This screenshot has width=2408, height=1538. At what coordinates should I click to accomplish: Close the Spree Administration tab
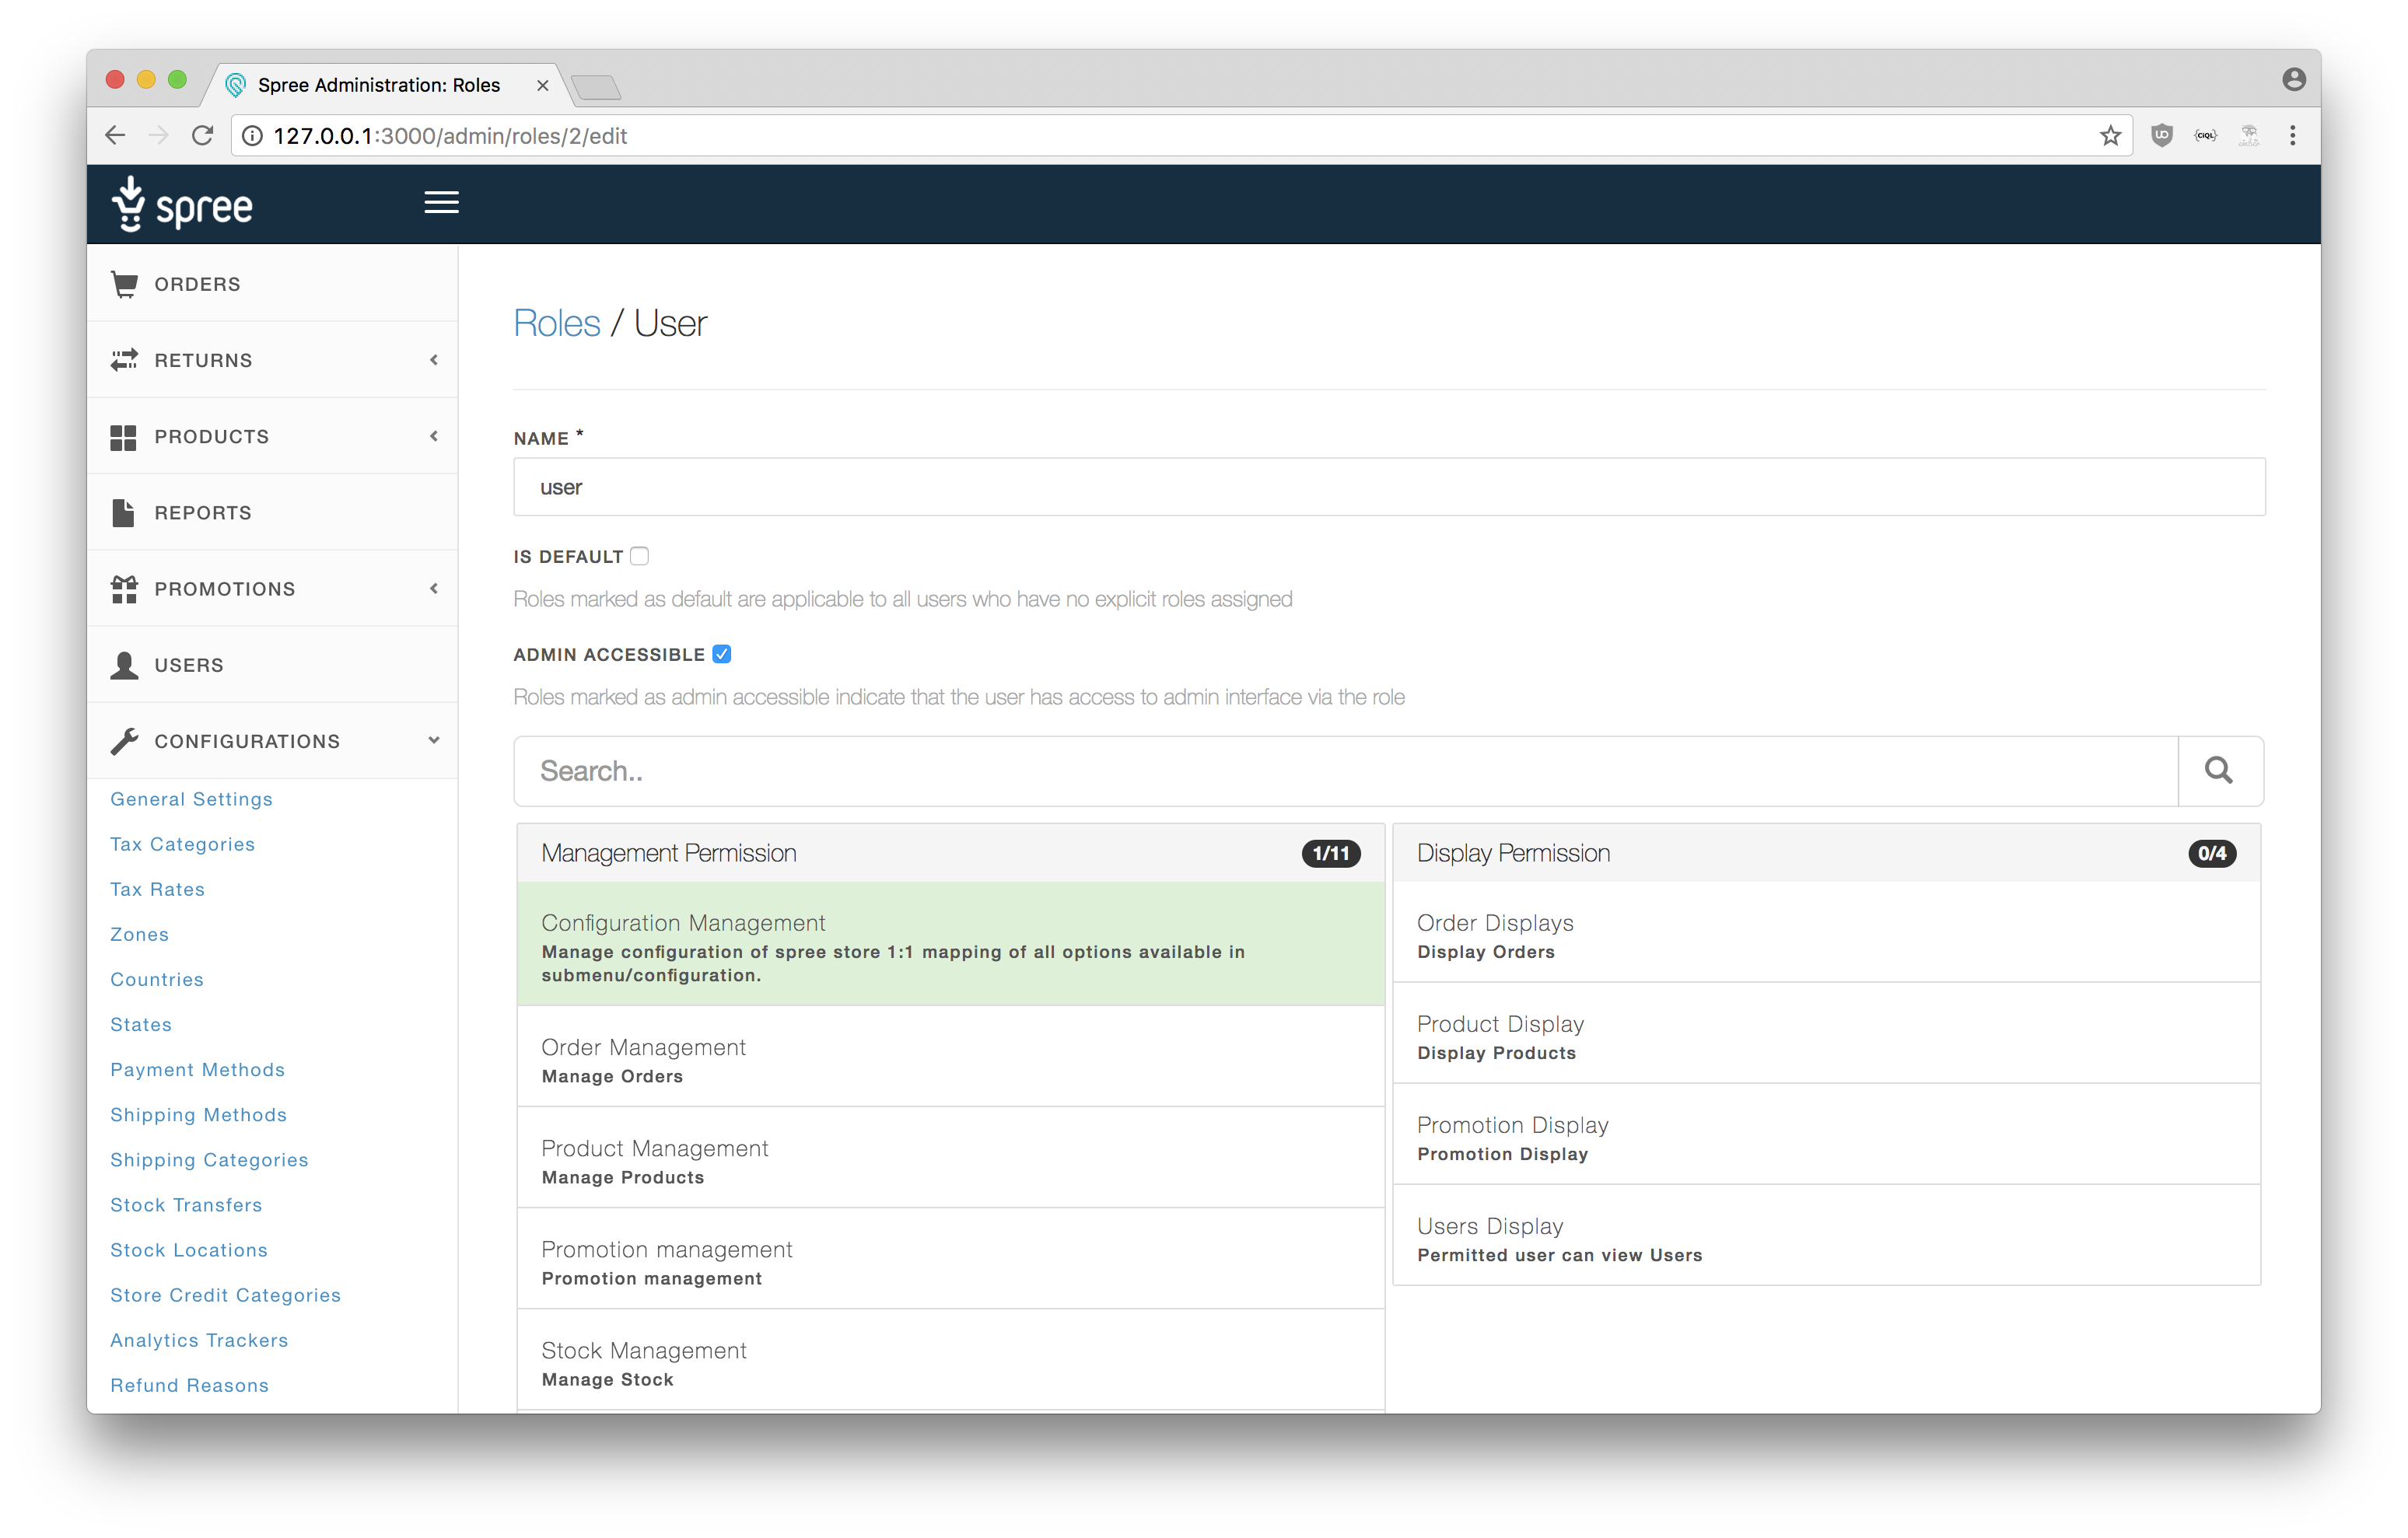pyautogui.click(x=542, y=86)
